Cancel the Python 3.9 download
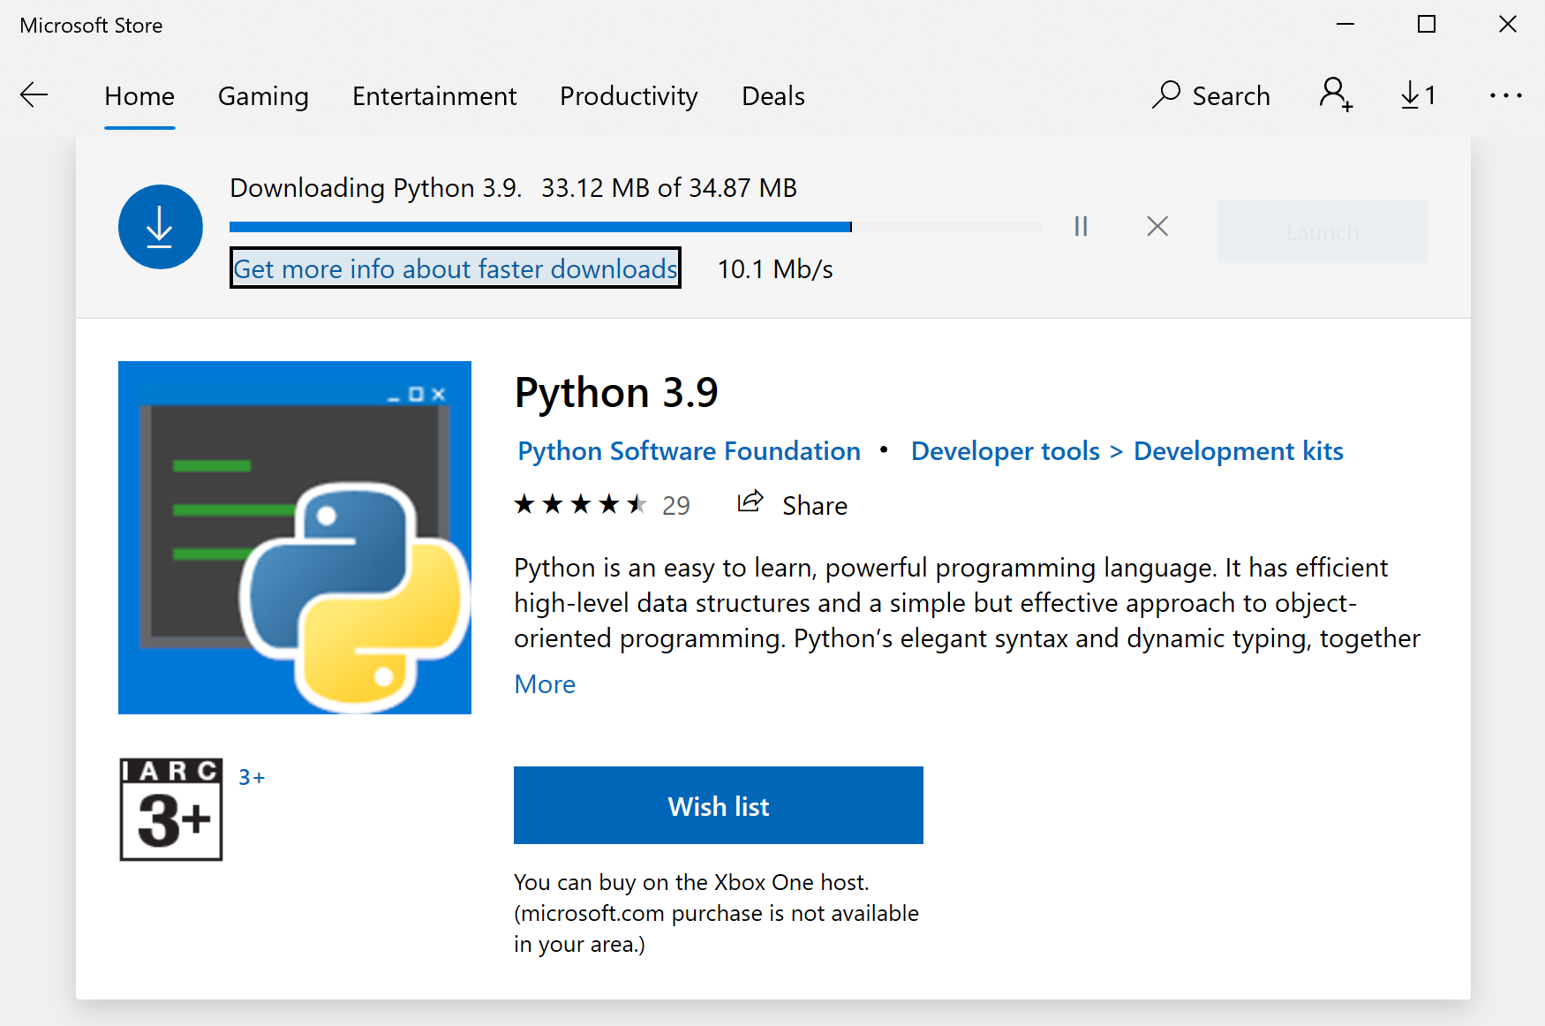1545x1026 pixels. click(x=1157, y=227)
